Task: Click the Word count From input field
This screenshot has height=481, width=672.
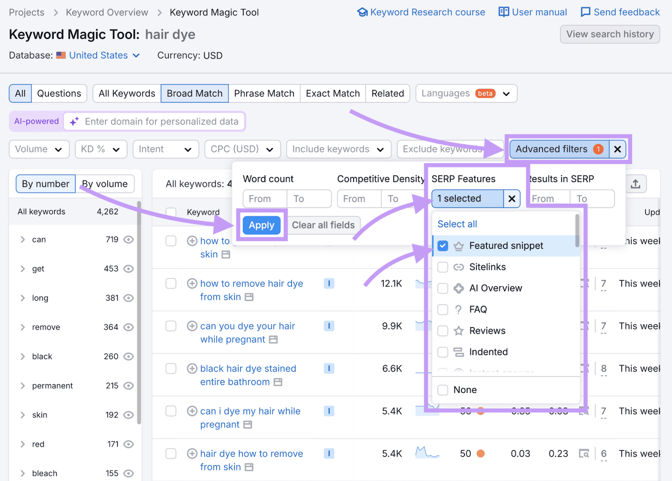Action: [x=265, y=199]
